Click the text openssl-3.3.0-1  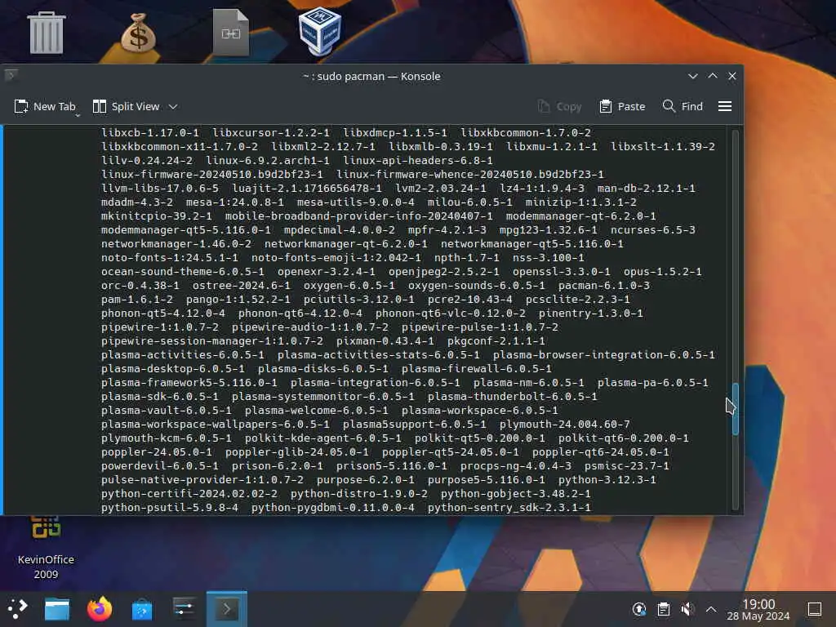click(x=562, y=271)
